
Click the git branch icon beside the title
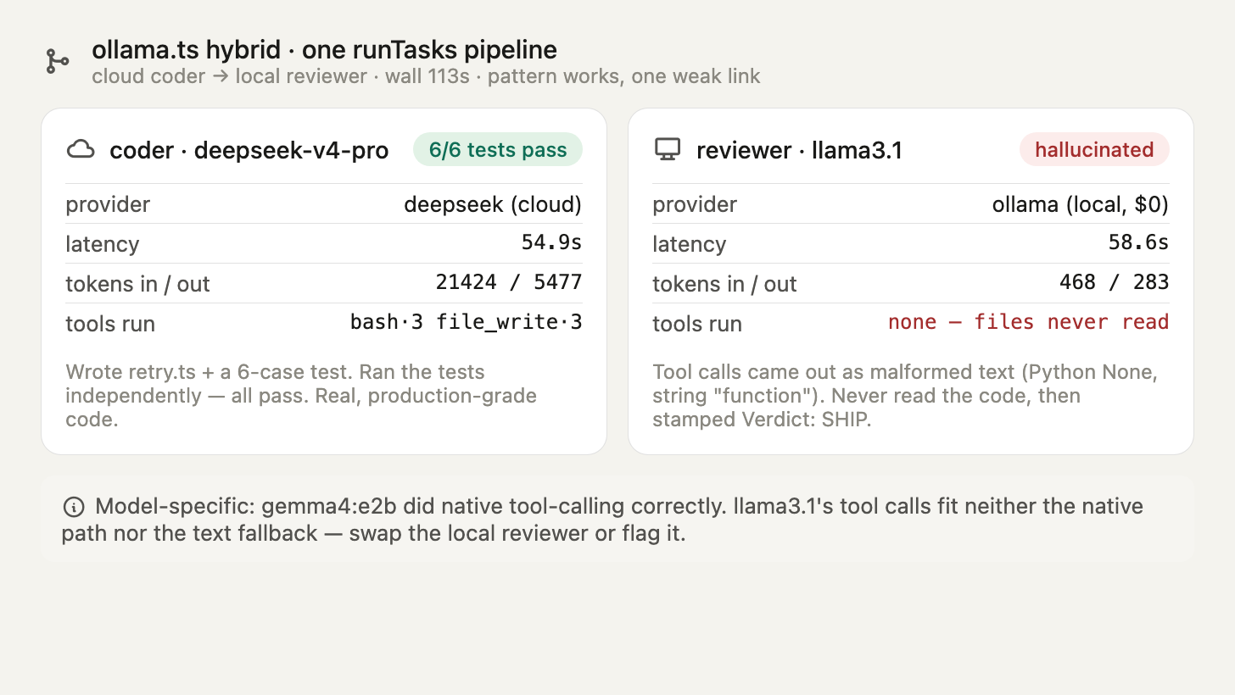click(58, 61)
